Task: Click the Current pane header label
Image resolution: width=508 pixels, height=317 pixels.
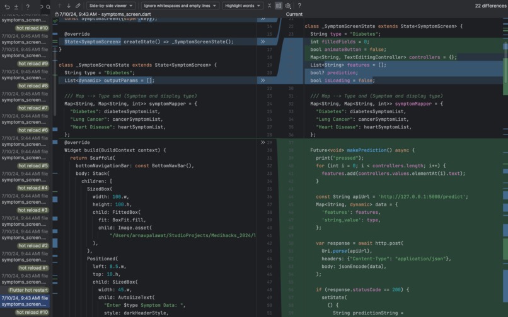Action: [294, 14]
